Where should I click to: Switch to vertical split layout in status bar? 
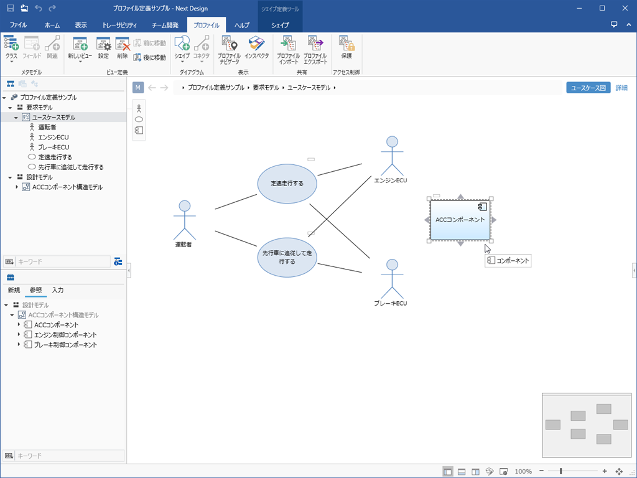point(475,471)
